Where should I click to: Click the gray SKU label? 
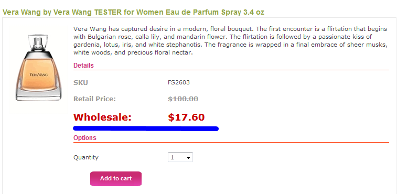coord(81,83)
